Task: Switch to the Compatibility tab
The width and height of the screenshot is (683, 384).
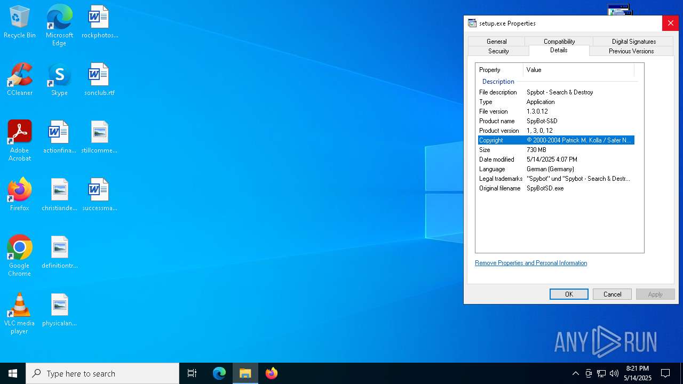Action: (x=559, y=42)
